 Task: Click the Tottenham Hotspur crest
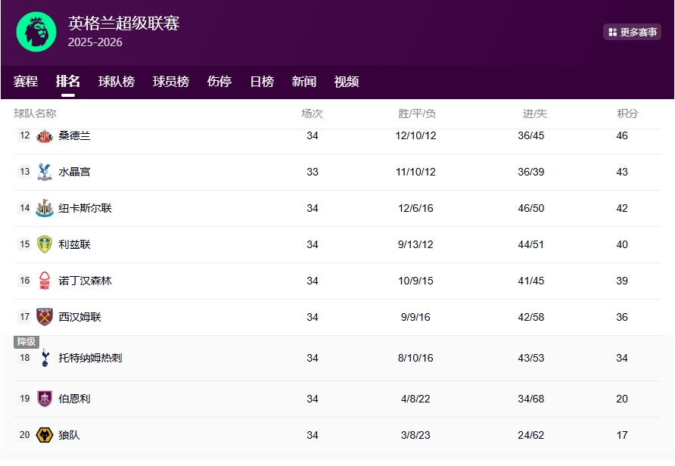45,358
